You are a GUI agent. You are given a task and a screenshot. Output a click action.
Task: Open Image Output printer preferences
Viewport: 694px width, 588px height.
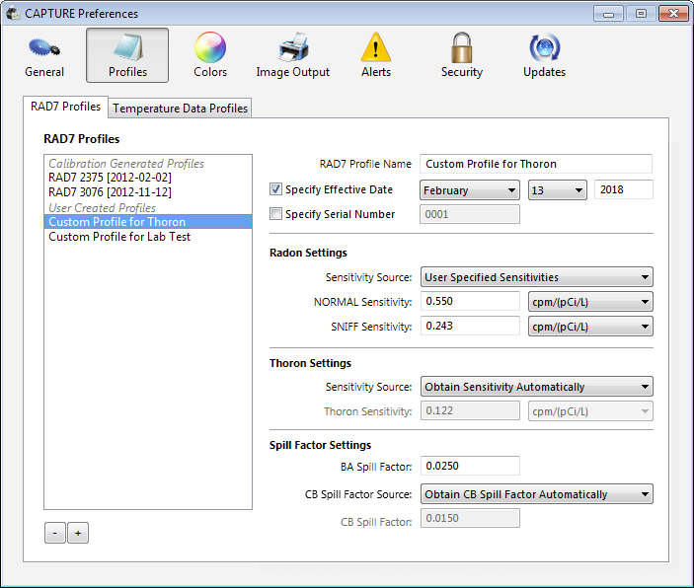pyautogui.click(x=293, y=55)
